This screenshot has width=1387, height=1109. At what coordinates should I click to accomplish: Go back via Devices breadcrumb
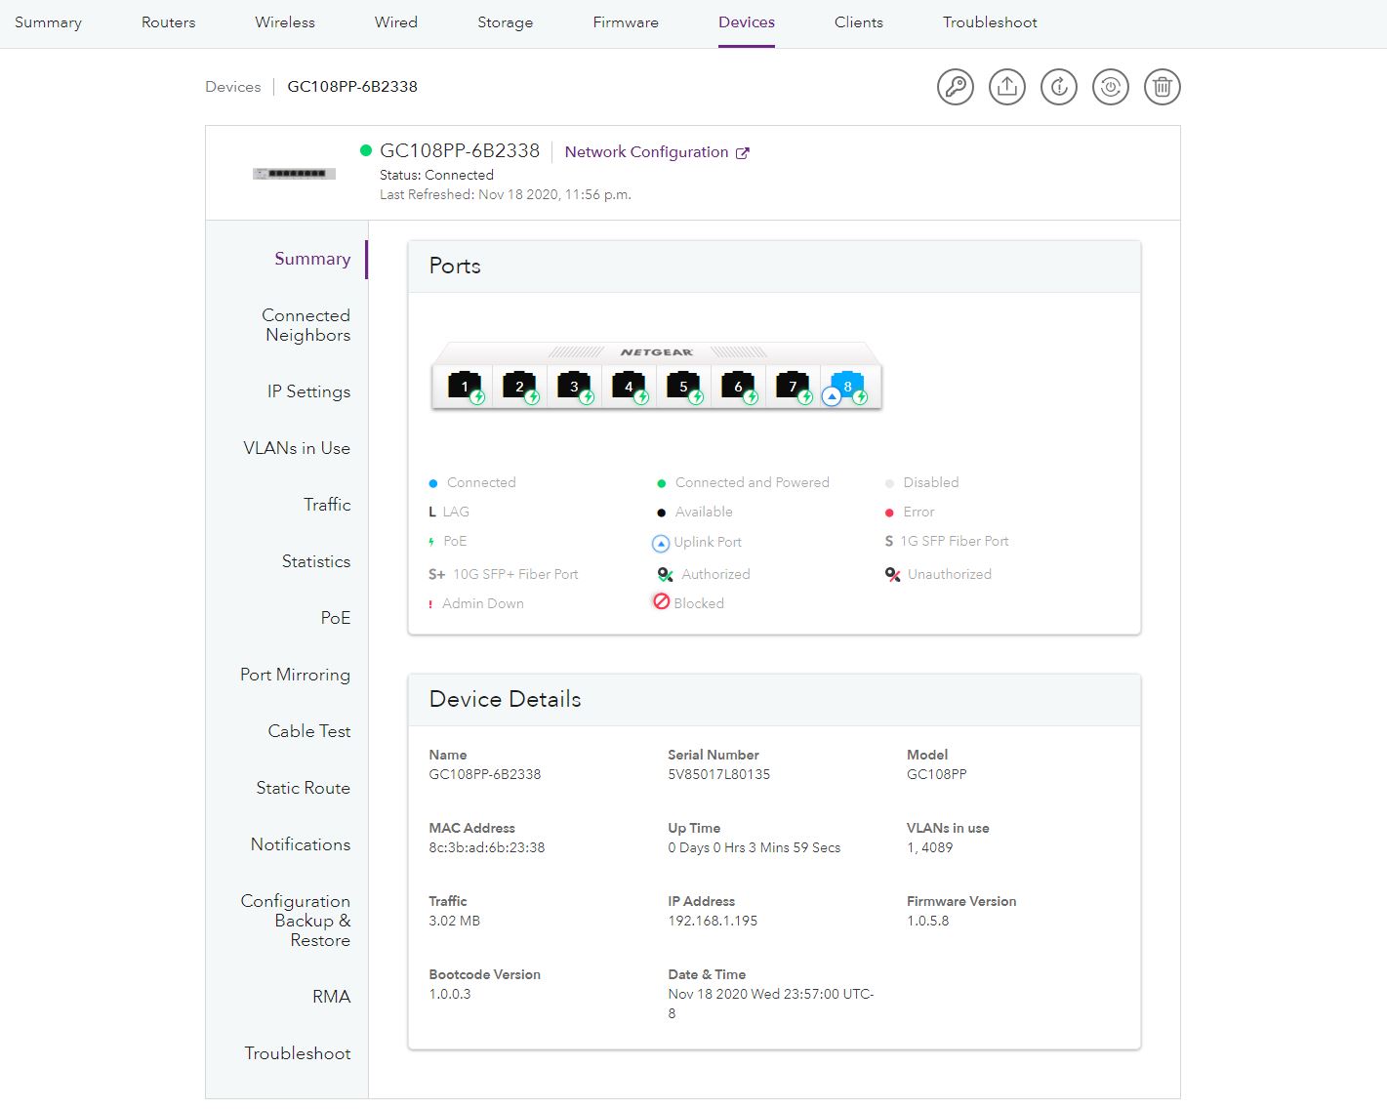[233, 87]
